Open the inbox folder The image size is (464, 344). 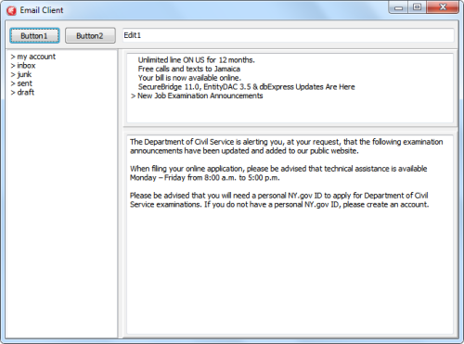(x=26, y=66)
